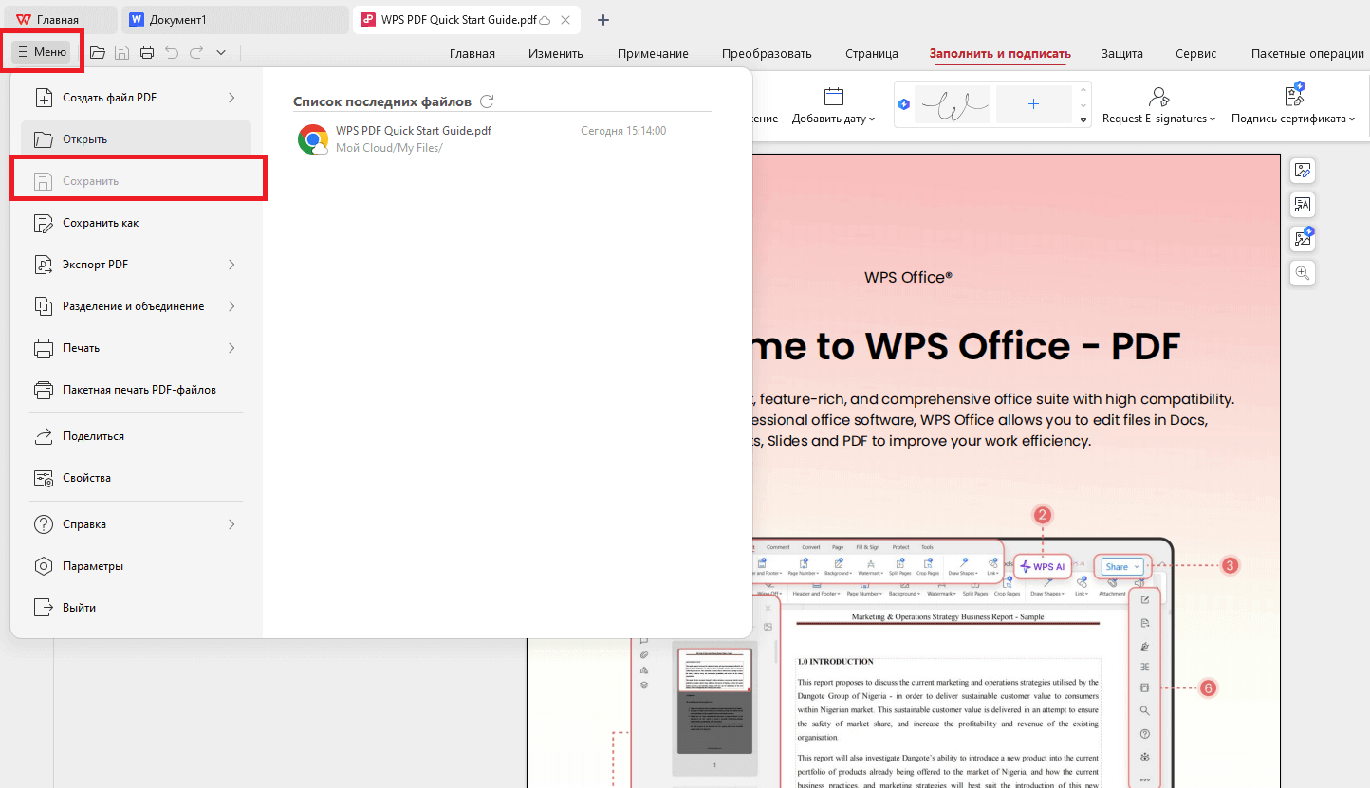Expand the quick access toolbar chevron
Viewport: 1370px width, 788px height.
pyautogui.click(x=220, y=53)
